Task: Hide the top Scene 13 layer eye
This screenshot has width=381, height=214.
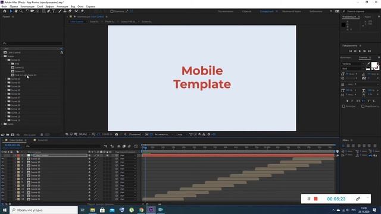Action: (2, 159)
